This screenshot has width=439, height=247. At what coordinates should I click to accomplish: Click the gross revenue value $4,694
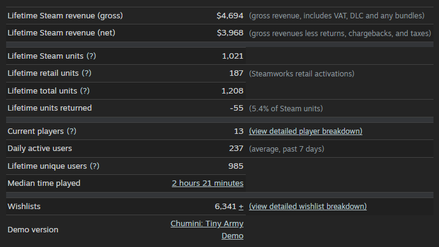click(230, 16)
